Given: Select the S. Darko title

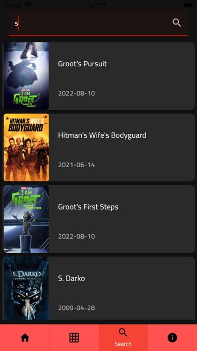Looking at the screenshot, I should point(71,278).
